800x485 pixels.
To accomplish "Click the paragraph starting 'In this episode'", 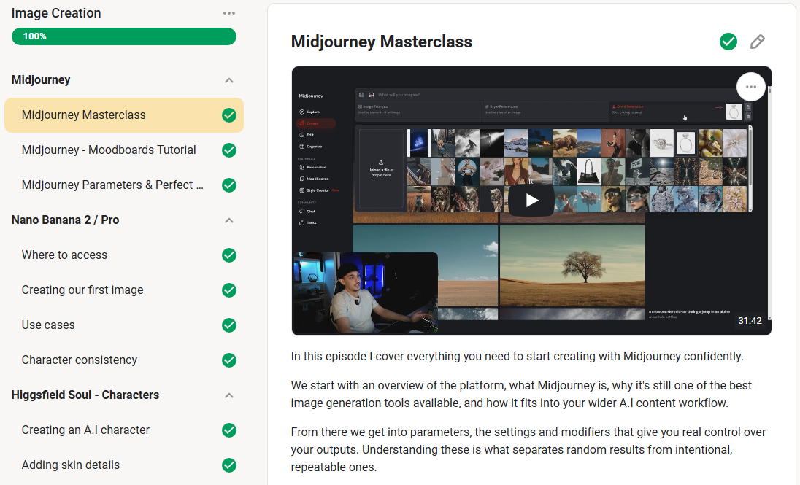I will point(517,356).
